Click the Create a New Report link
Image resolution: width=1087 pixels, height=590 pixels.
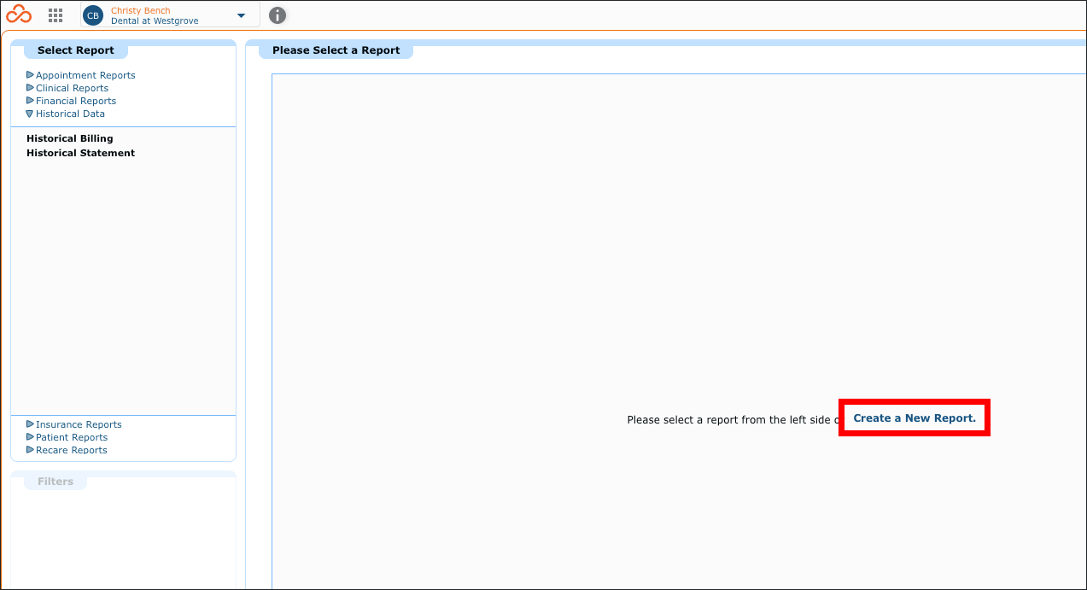coord(915,418)
